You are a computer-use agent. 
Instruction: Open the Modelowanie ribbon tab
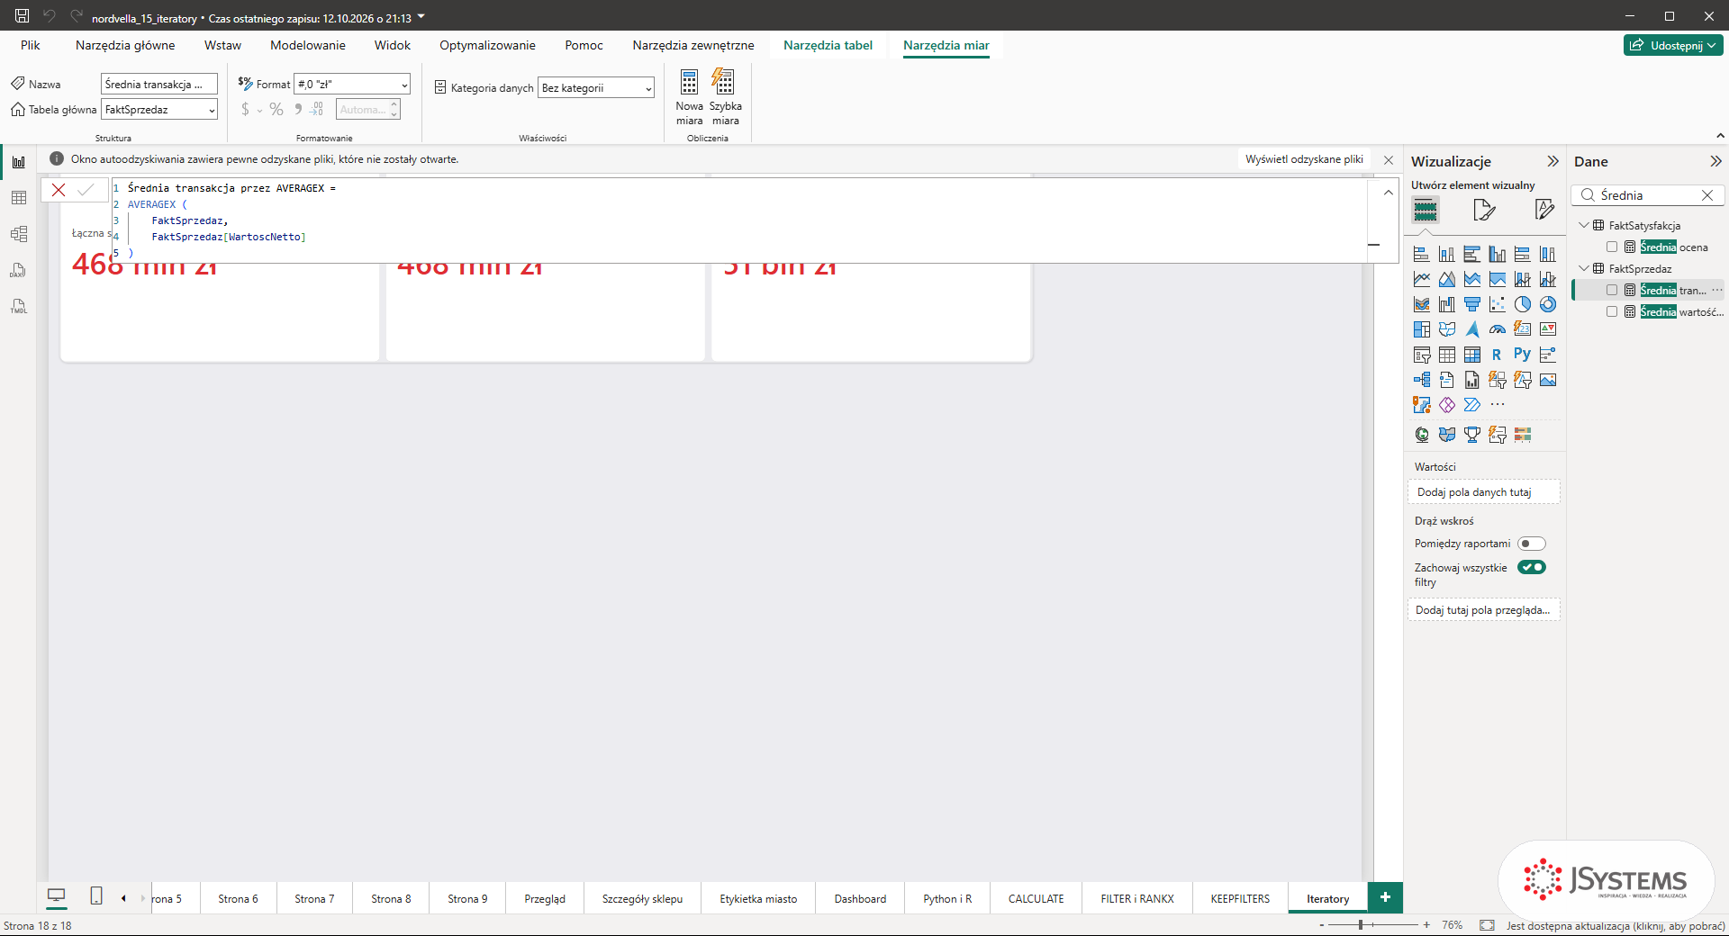(x=308, y=45)
